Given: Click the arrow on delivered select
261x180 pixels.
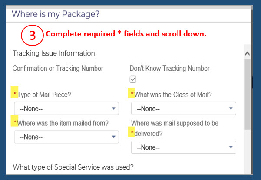Looking at the screenshot, I should [x=231, y=147].
